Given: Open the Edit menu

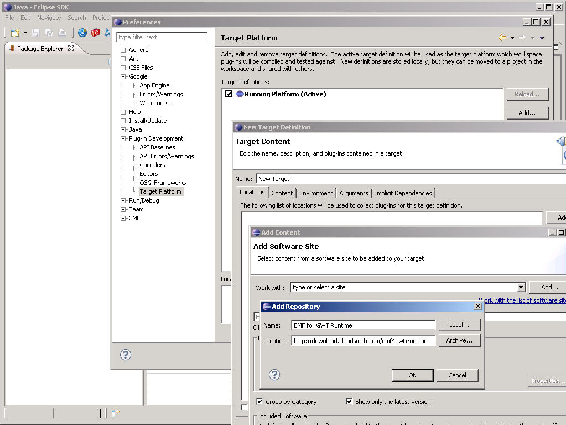Looking at the screenshot, I should click(25, 18).
